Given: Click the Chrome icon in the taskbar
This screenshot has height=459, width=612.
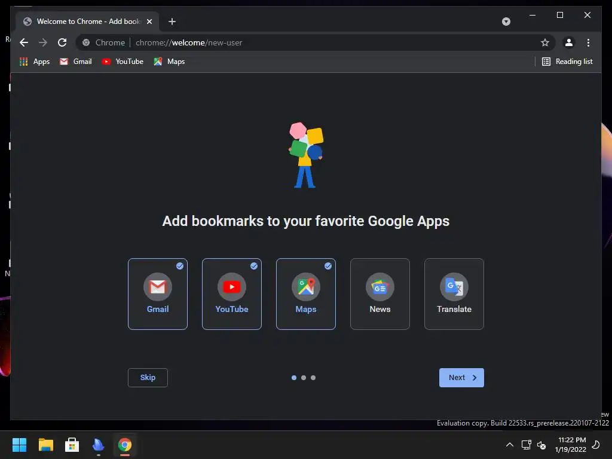Looking at the screenshot, I should (125, 445).
